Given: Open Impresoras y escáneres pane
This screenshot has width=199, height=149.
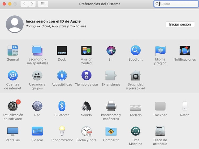Looking at the screenshot, I should (111, 106).
